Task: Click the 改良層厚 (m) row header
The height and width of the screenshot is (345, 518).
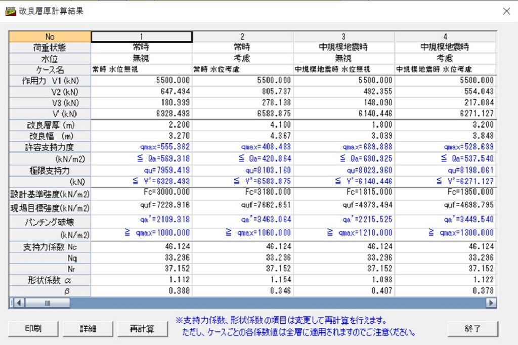Action: pos(50,125)
